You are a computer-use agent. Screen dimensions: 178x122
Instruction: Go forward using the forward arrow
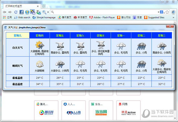[10, 12]
